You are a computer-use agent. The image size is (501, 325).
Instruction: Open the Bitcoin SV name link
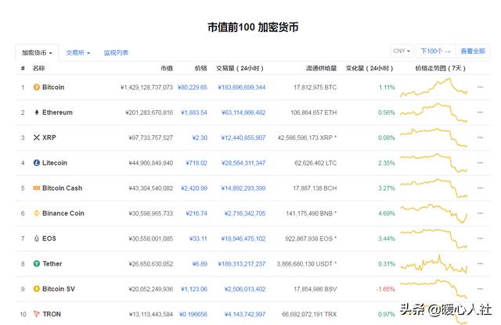tap(59, 288)
